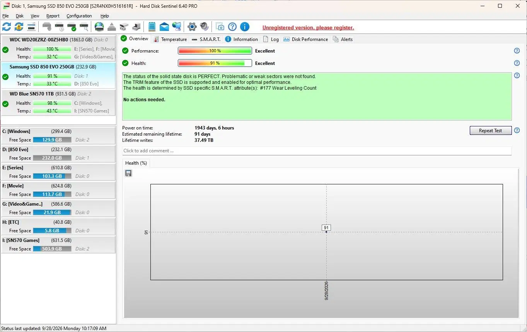Click the Performance 100 % bar
This screenshot has height=332, width=527.
[x=215, y=51]
